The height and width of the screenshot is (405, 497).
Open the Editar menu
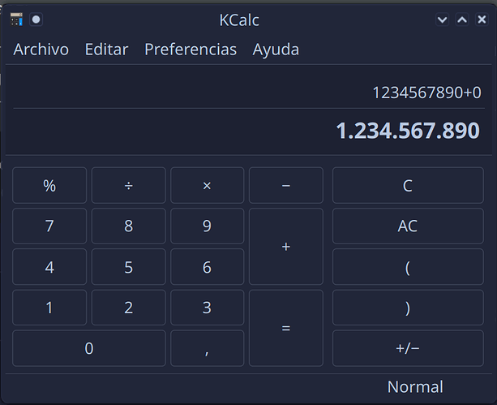(x=106, y=50)
